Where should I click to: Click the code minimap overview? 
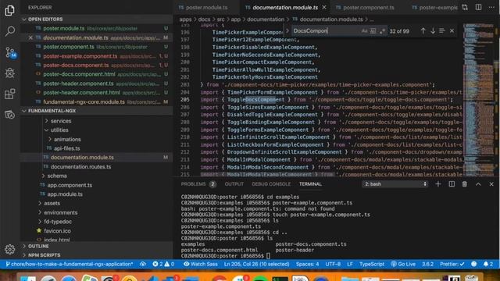478,99
